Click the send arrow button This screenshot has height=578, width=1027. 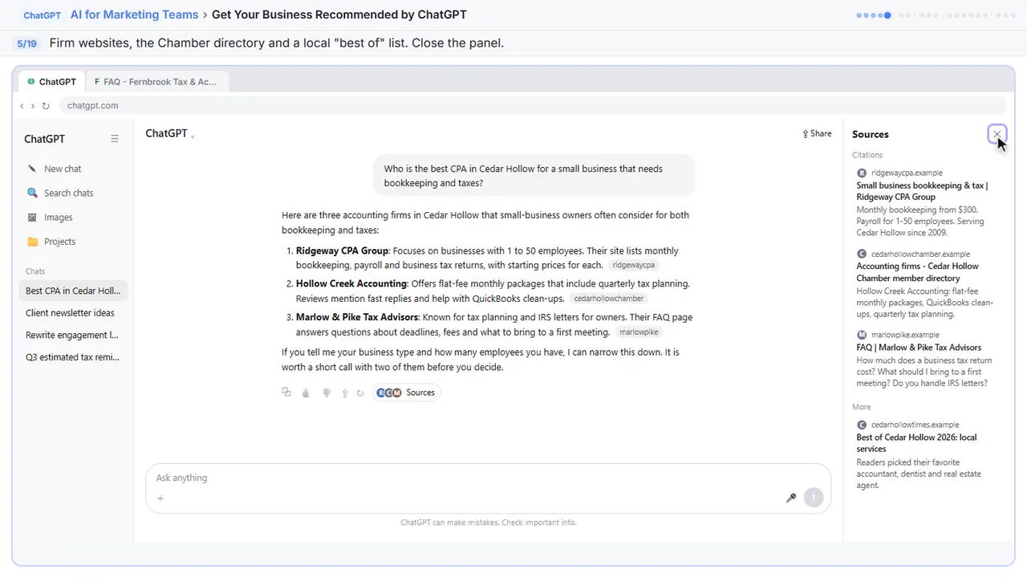[x=814, y=498]
